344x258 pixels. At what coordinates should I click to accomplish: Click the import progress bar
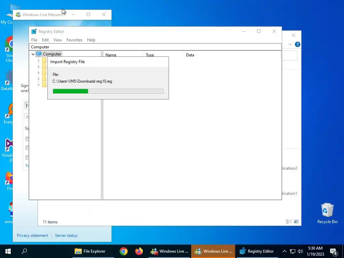coord(108,91)
